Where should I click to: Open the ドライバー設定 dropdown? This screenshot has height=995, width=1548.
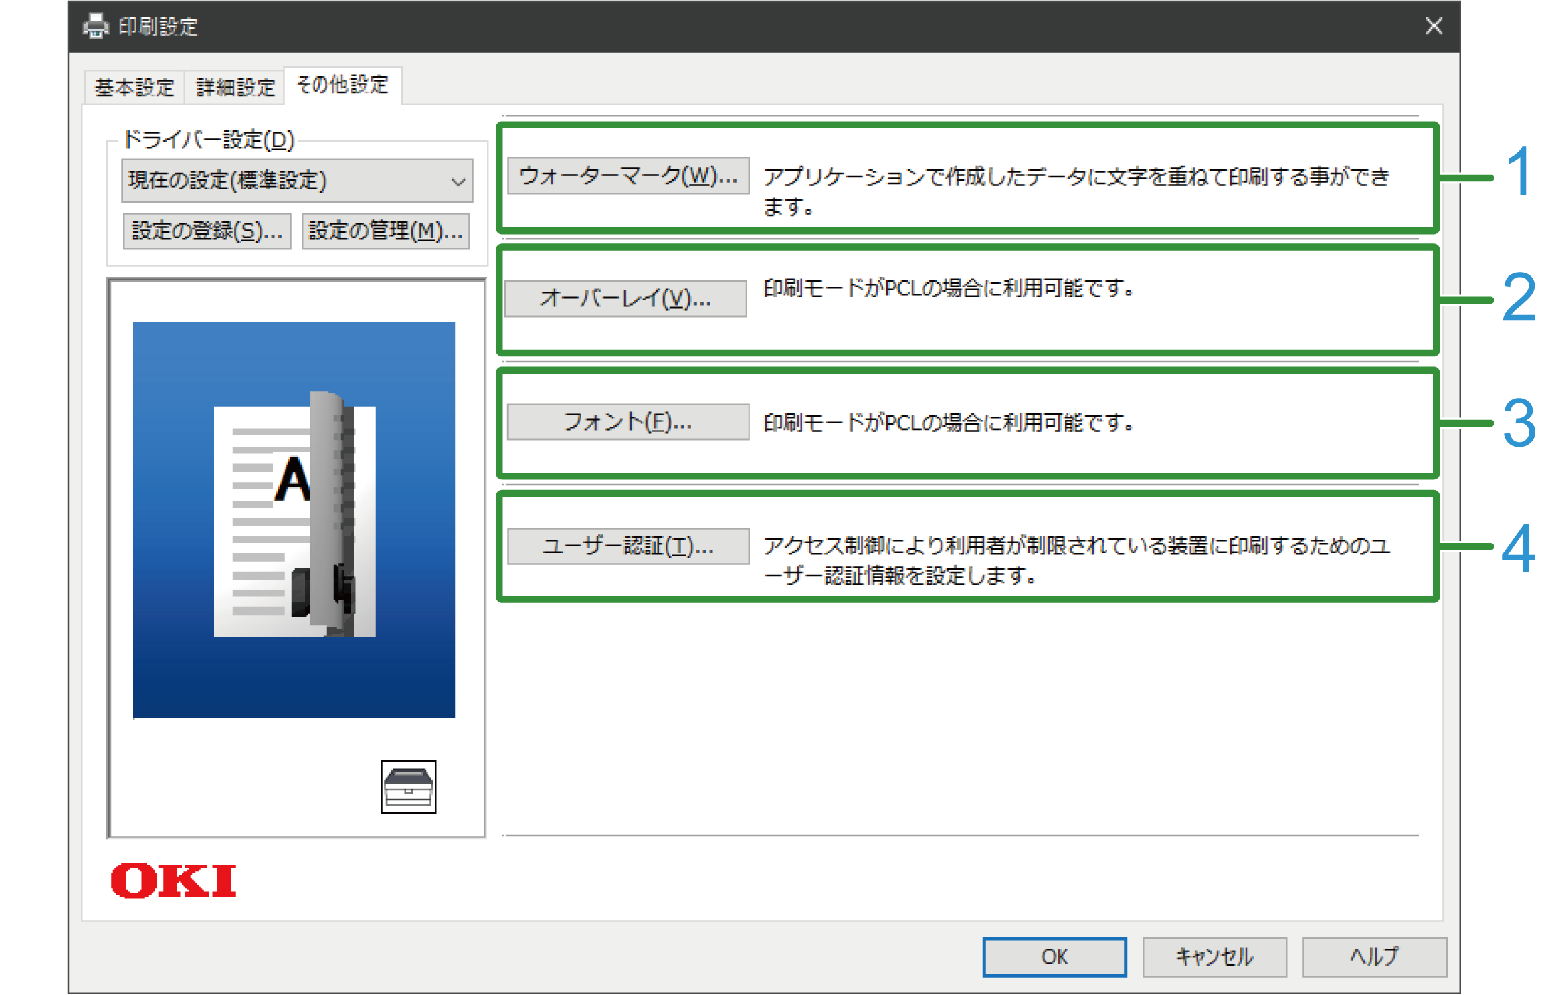[296, 181]
